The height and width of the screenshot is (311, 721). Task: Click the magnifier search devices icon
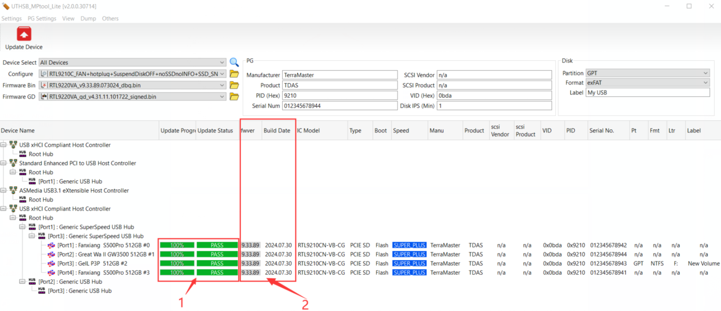point(234,62)
